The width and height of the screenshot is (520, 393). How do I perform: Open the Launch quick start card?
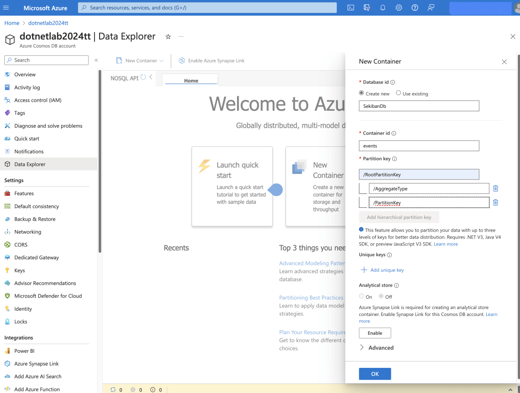[232, 186]
